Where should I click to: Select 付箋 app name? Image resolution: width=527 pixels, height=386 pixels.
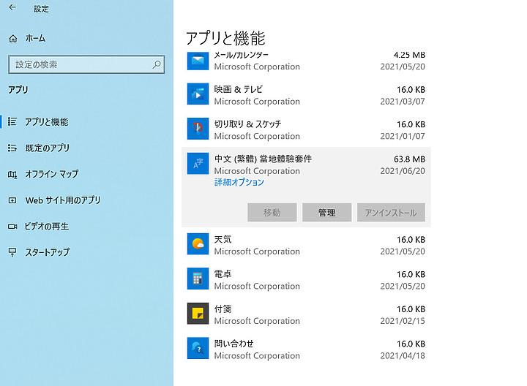223,309
